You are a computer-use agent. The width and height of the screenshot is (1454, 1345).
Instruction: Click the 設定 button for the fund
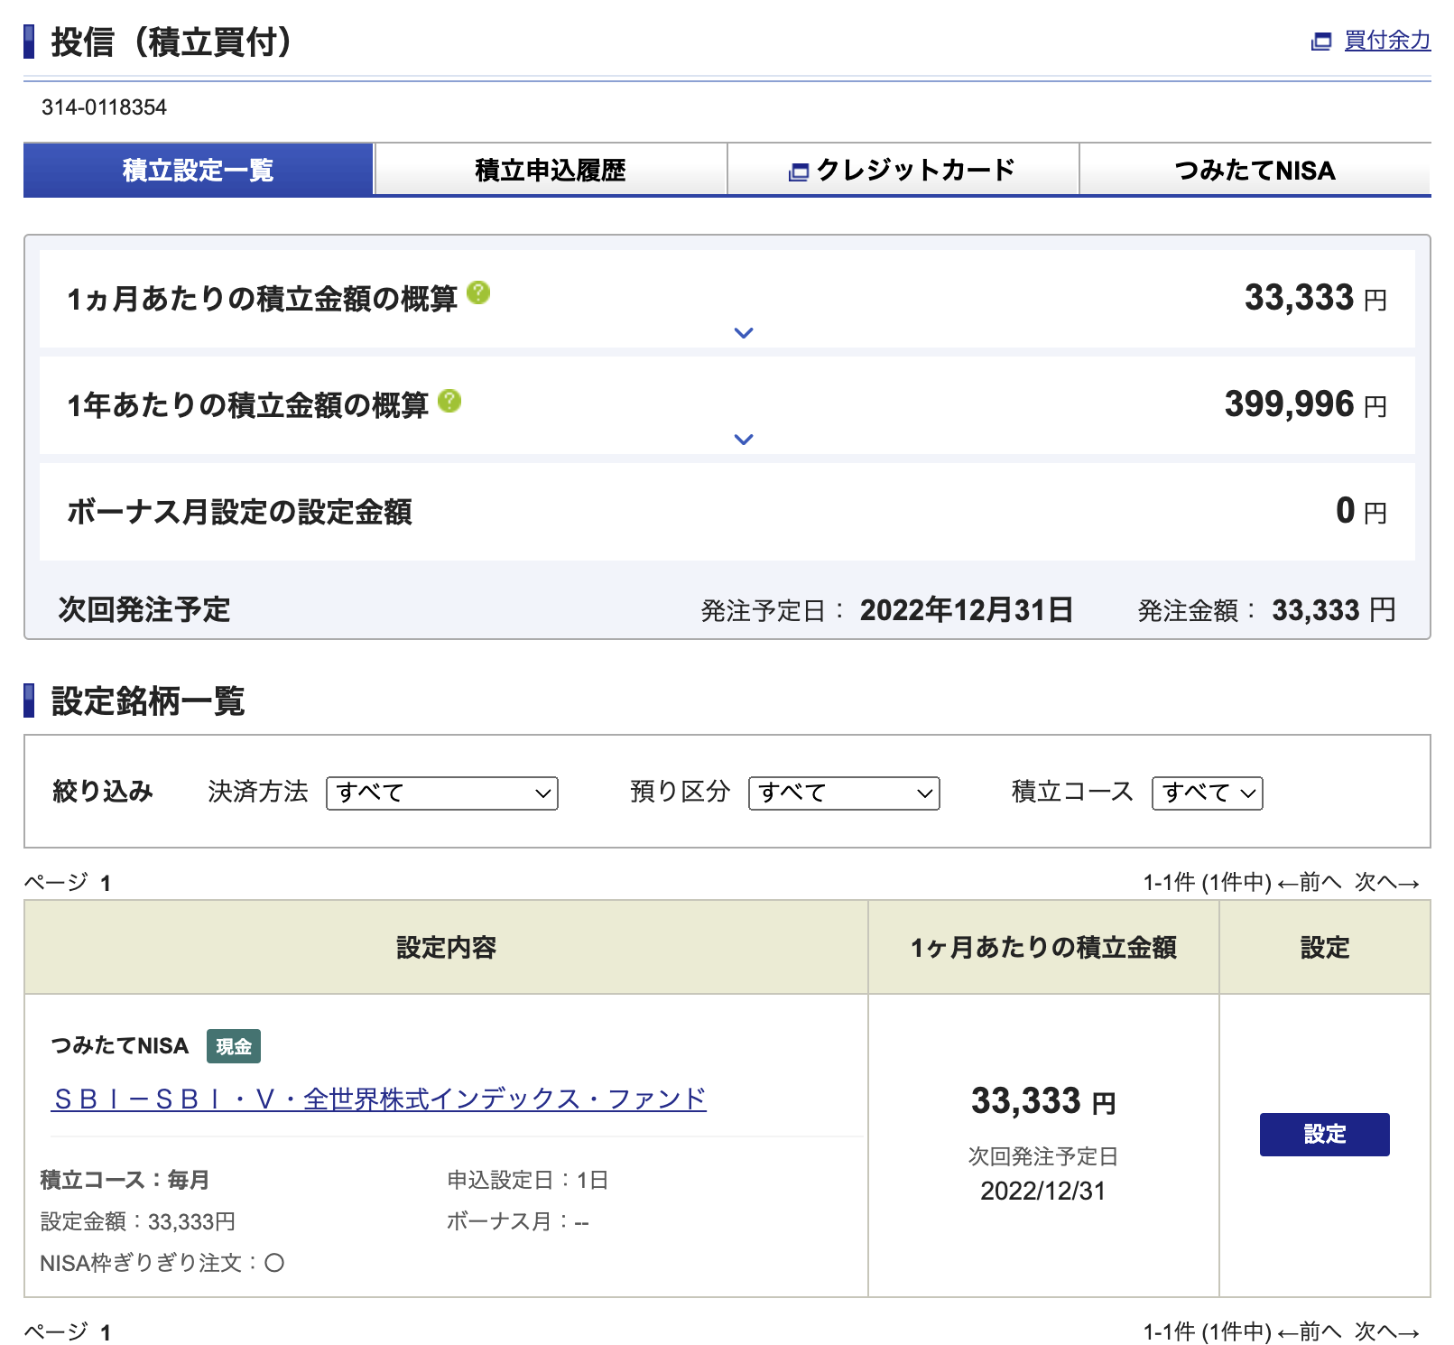1324,1135
